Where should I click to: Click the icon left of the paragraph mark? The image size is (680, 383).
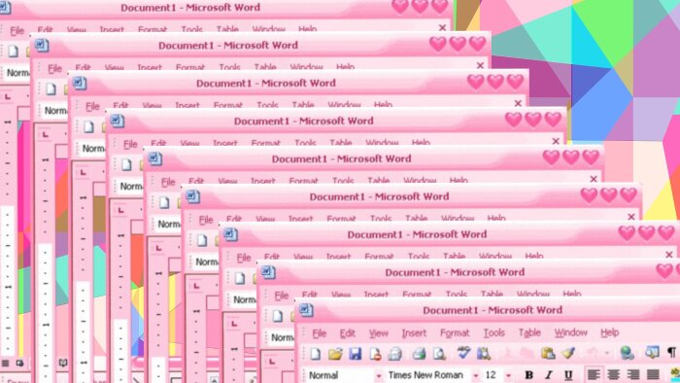coord(652,352)
